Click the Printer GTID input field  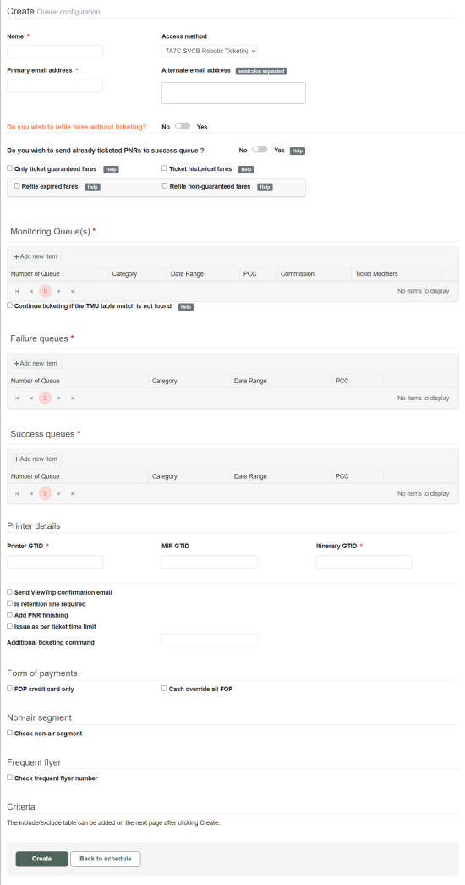click(55, 562)
